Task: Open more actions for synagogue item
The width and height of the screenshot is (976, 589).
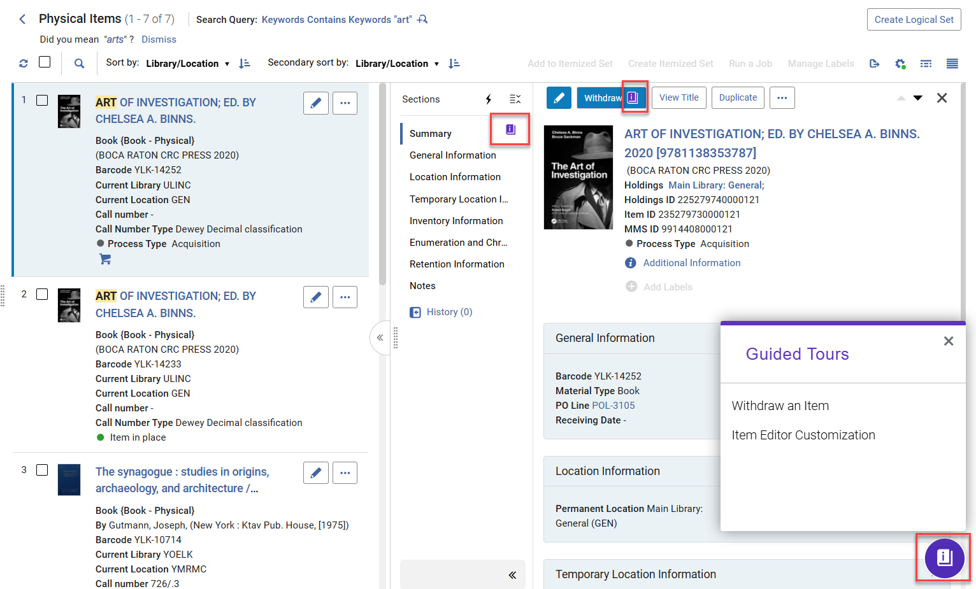Action: [345, 472]
